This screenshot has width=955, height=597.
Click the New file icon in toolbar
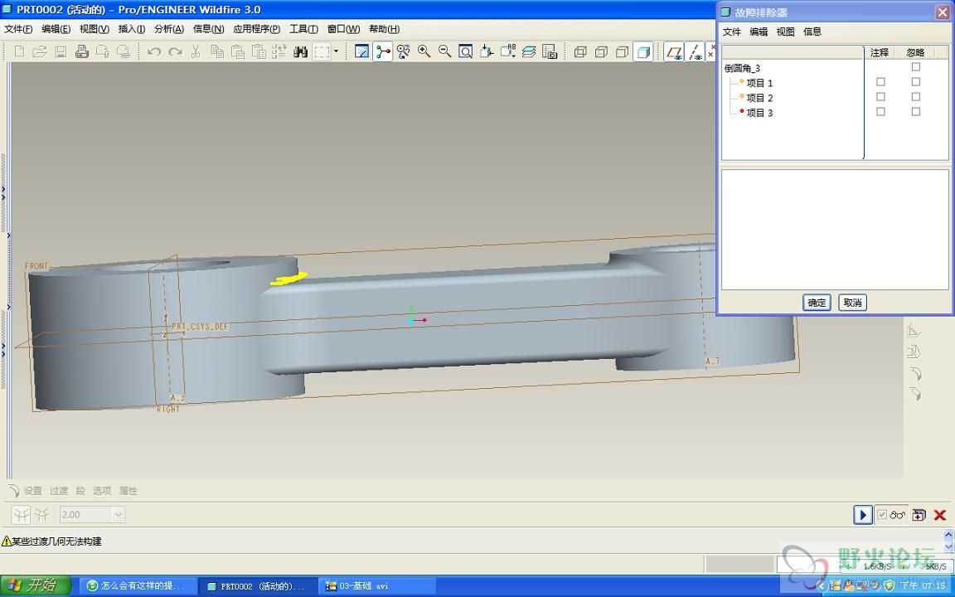point(20,51)
